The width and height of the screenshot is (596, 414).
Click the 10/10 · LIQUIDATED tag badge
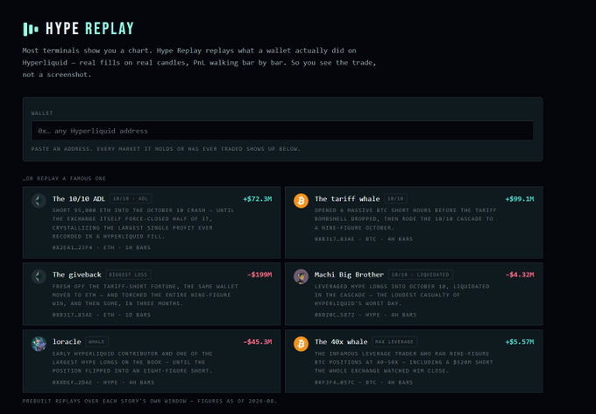pyautogui.click(x=421, y=275)
